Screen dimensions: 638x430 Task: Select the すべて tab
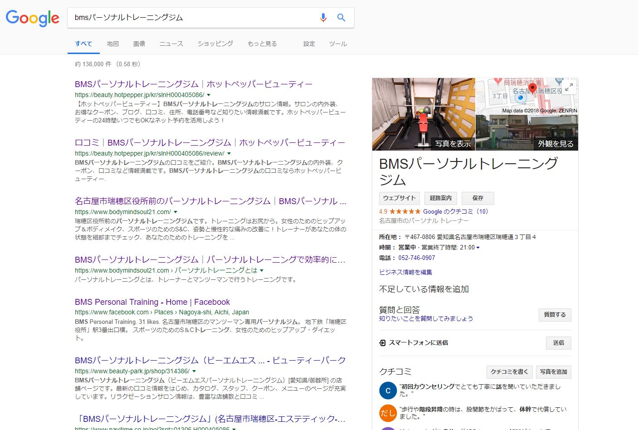click(x=83, y=44)
